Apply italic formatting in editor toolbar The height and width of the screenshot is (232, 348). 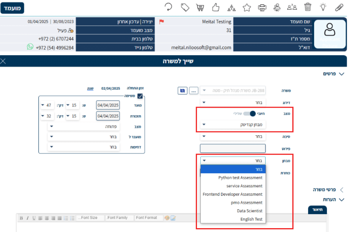tap(28, 218)
